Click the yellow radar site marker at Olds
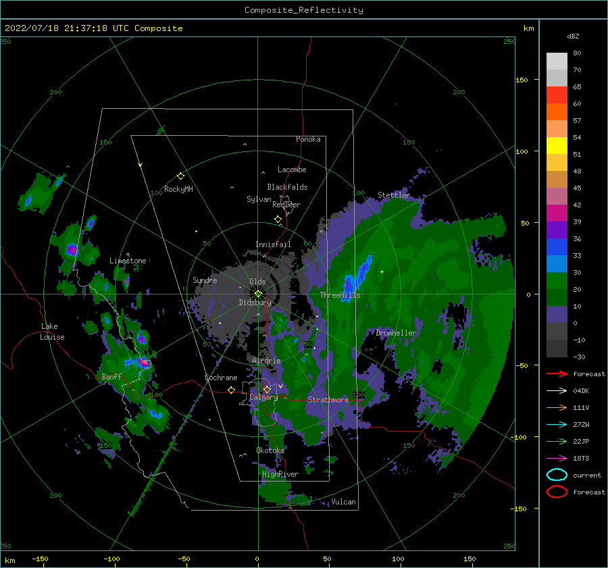Screen dimensions: 608x568 click(x=258, y=294)
